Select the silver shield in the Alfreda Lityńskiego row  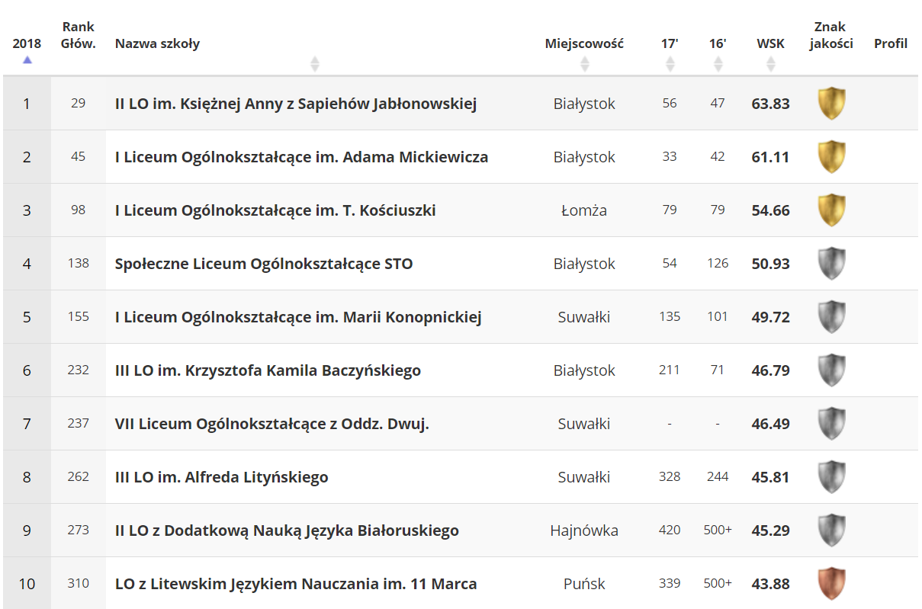831,476
